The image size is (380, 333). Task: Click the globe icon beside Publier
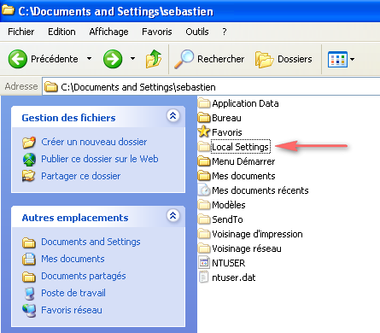pyautogui.click(x=29, y=160)
